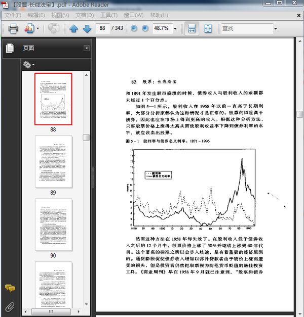Open the pages panel gear options menu
304x317 pixels.
[28, 65]
